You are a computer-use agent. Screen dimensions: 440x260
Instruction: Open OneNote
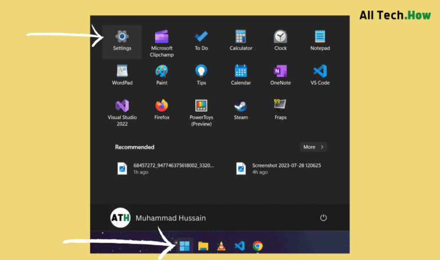pyautogui.click(x=280, y=75)
